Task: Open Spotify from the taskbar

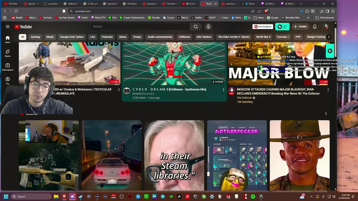Action: pos(253,197)
